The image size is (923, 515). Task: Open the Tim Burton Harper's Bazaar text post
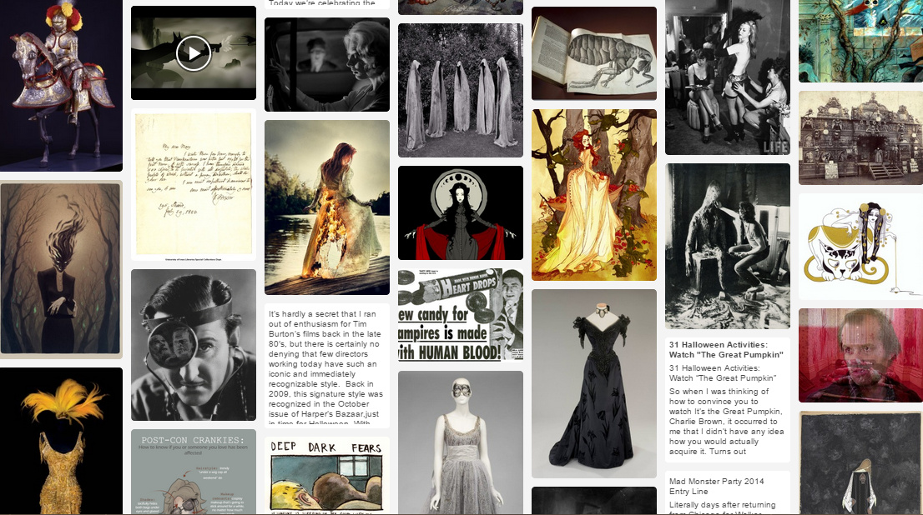coord(327,367)
